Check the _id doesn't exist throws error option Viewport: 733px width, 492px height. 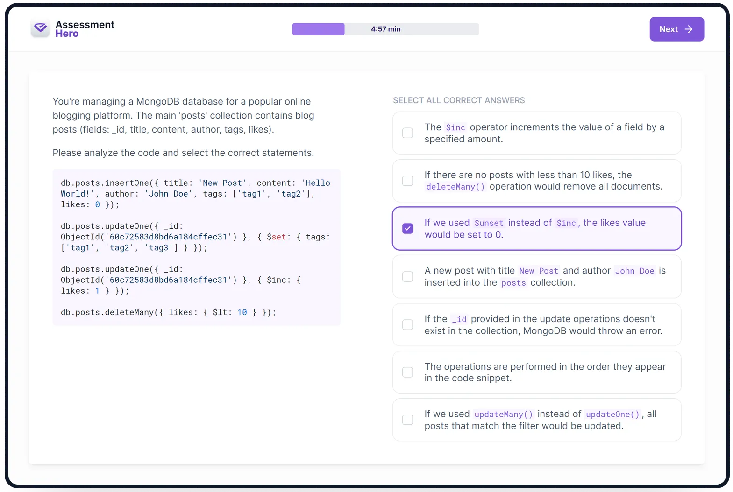point(408,324)
